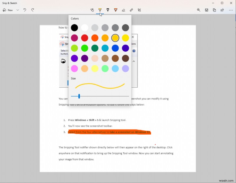Open the See more menu

231,10
